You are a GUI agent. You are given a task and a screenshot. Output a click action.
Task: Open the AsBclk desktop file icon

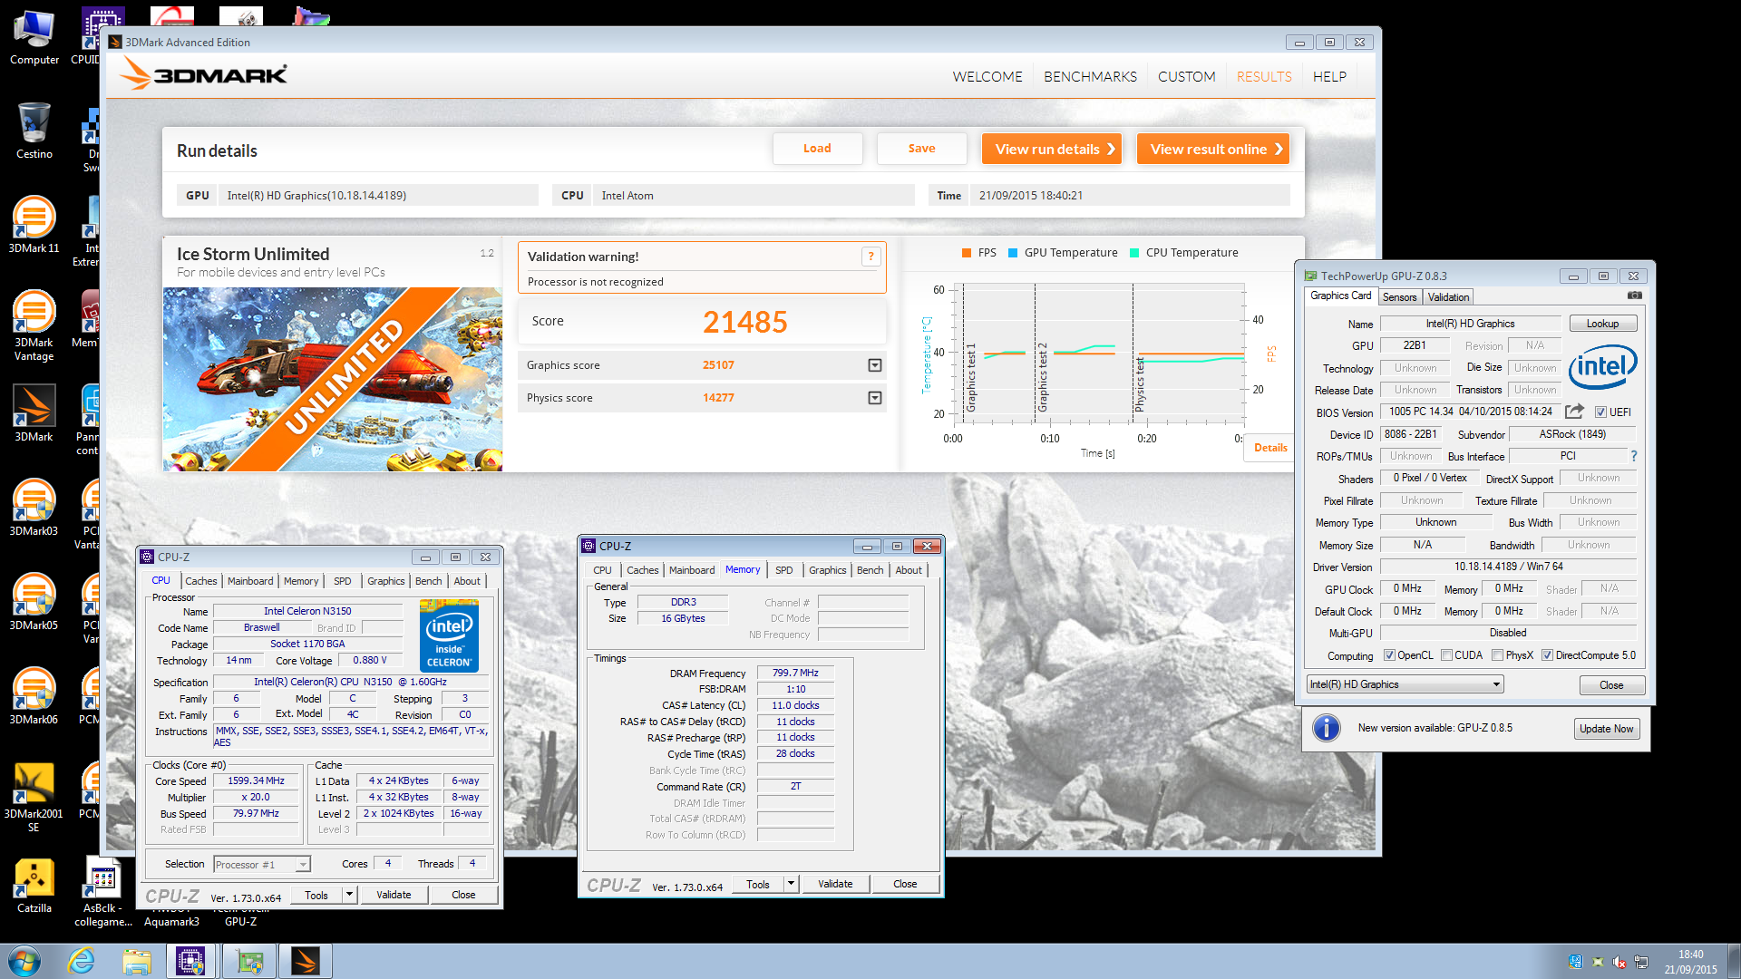[102, 891]
